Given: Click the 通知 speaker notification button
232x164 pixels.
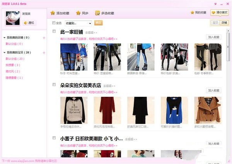Looking at the screenshot, I should 29,23.
